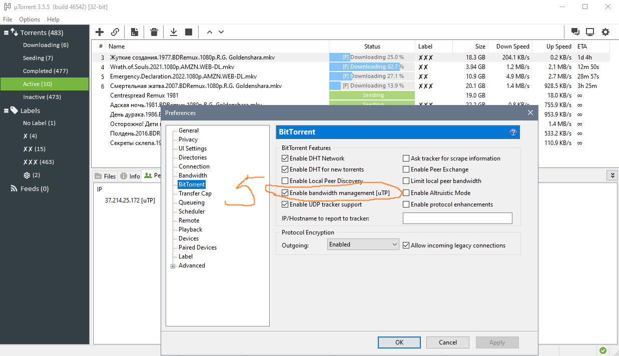Click the green checkmark status bar icon

[603, 350]
